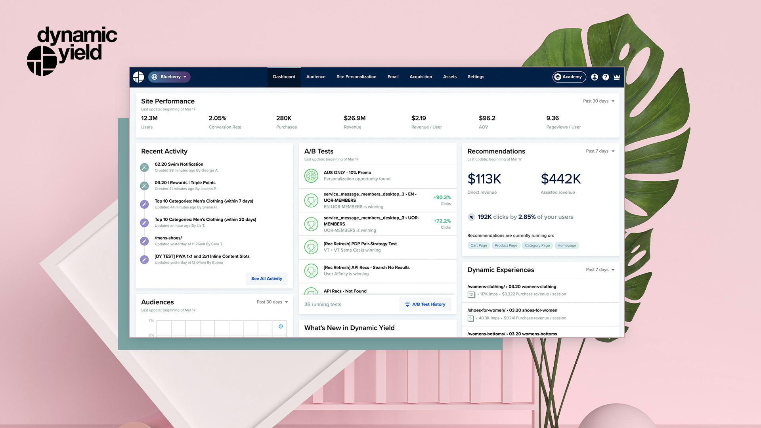Expand the Past 7 days dropdown in Dynamic Experiences
The height and width of the screenshot is (428, 761).
(599, 269)
